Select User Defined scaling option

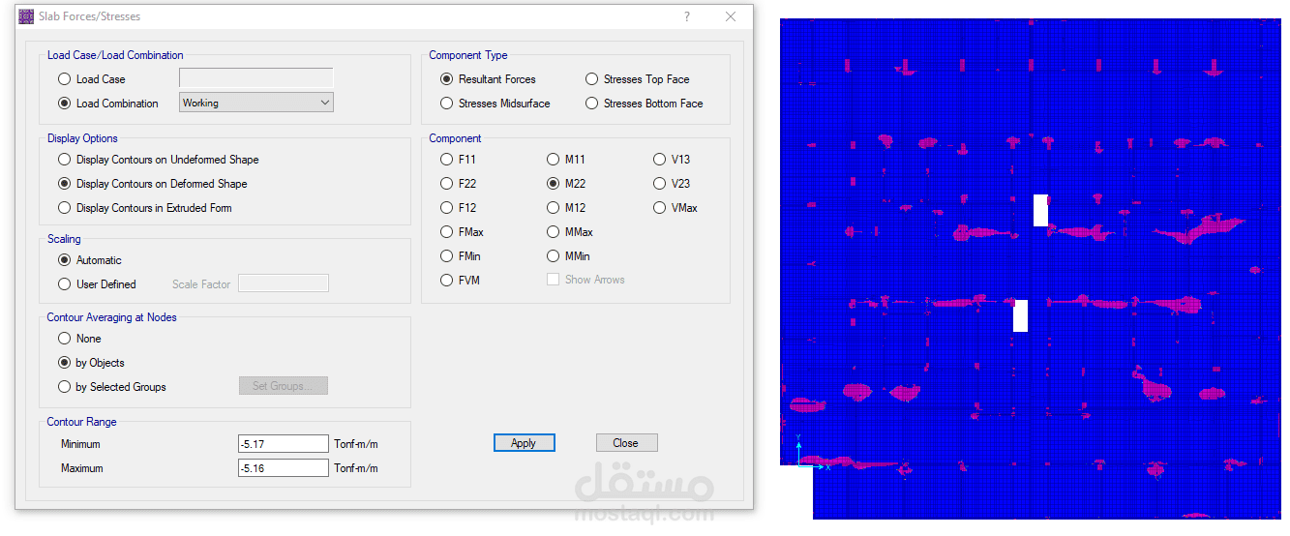point(65,284)
